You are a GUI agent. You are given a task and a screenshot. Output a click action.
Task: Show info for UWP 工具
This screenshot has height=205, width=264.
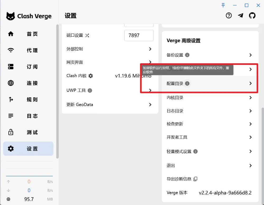pyautogui.click(x=90, y=90)
